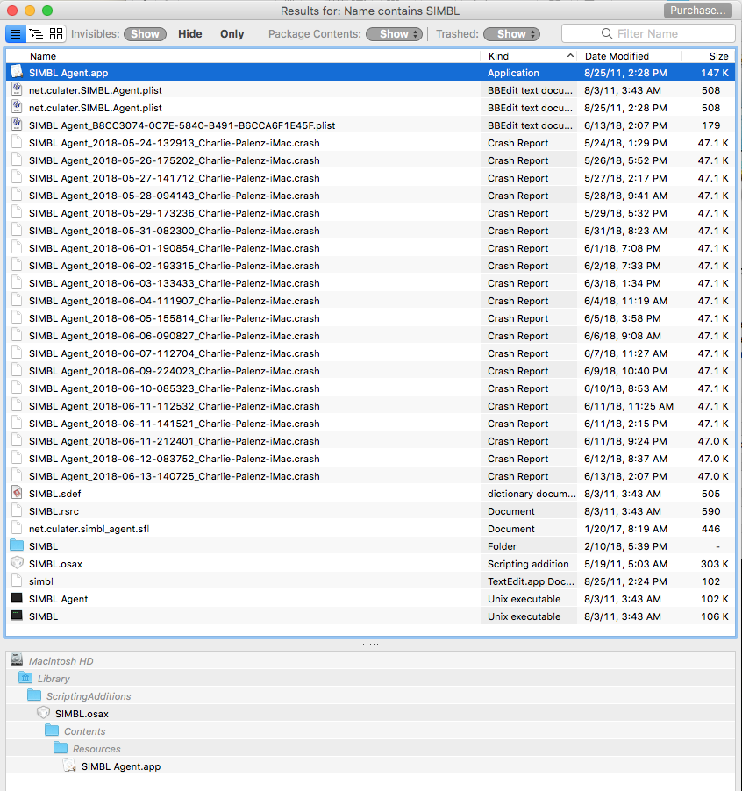The image size is (742, 791).
Task: Click the SIMBL Agent.app icon in path pane
Action: click(x=69, y=766)
